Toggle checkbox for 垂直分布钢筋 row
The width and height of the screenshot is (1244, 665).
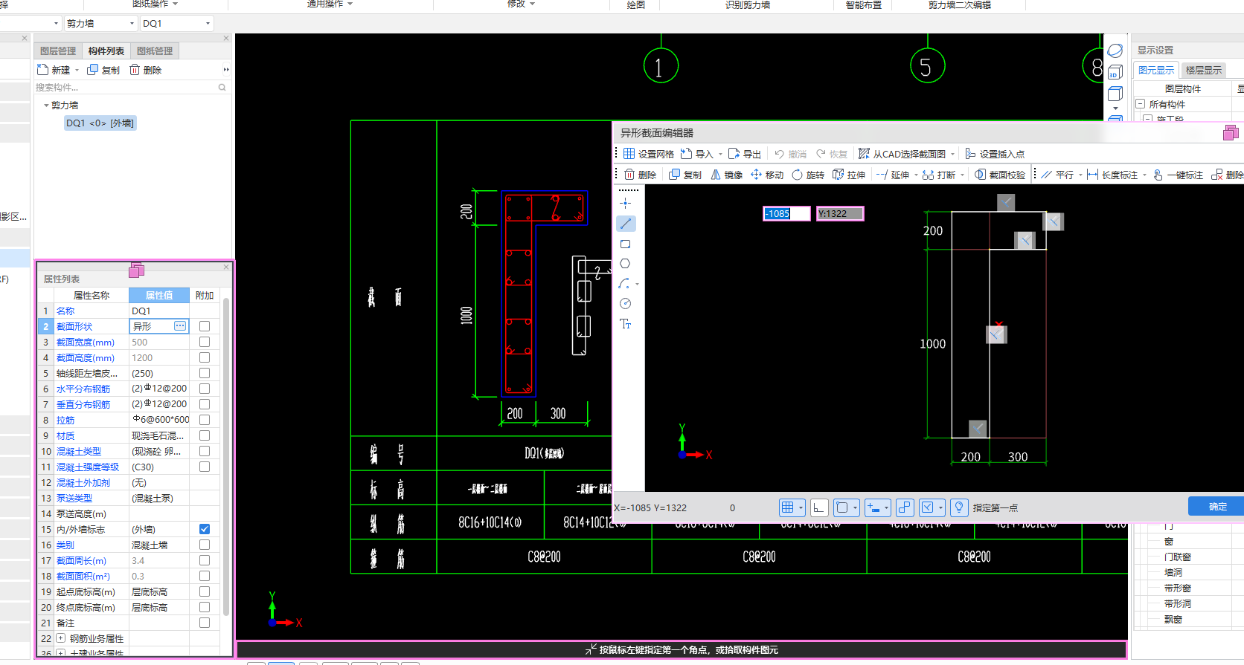pyautogui.click(x=205, y=404)
